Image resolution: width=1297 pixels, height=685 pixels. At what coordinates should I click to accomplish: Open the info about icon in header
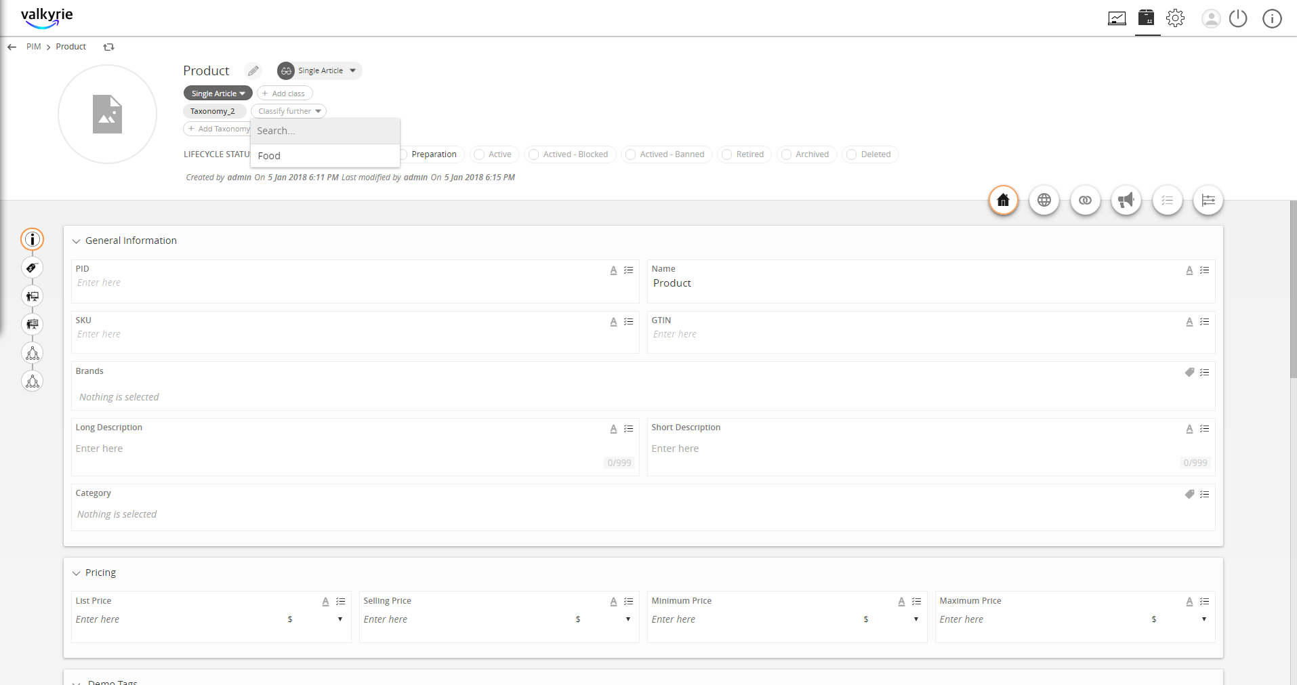click(x=1272, y=18)
